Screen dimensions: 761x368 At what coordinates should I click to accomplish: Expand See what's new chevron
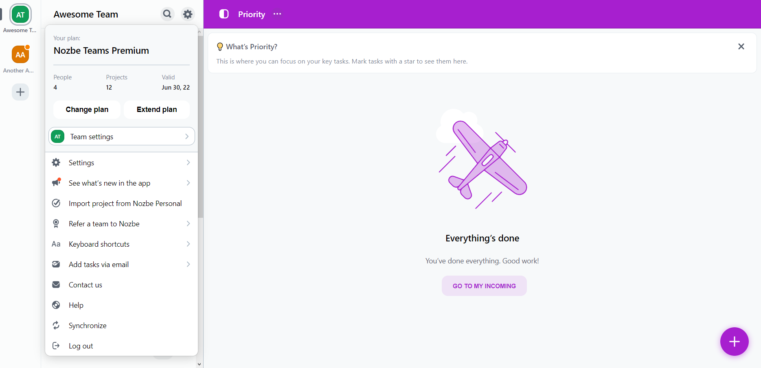[188, 183]
